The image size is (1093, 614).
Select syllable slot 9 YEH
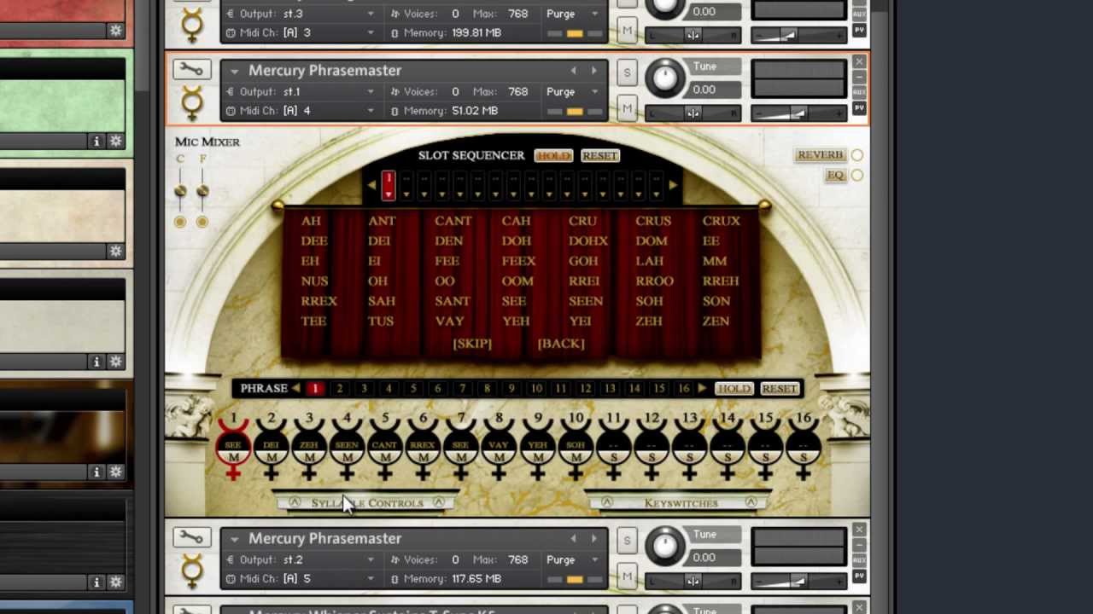click(x=537, y=446)
